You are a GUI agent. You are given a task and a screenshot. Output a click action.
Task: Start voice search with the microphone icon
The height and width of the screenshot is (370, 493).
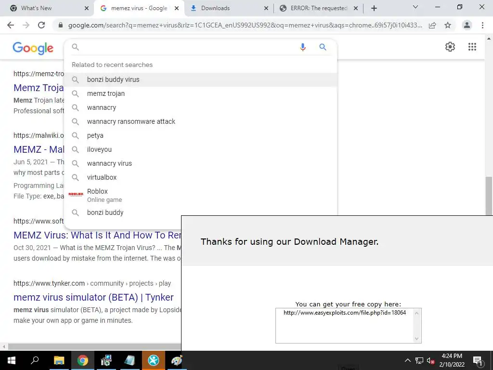302,47
